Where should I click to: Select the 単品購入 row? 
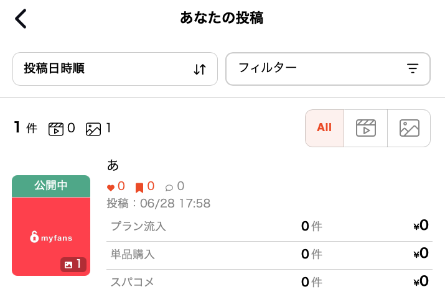(x=269, y=254)
